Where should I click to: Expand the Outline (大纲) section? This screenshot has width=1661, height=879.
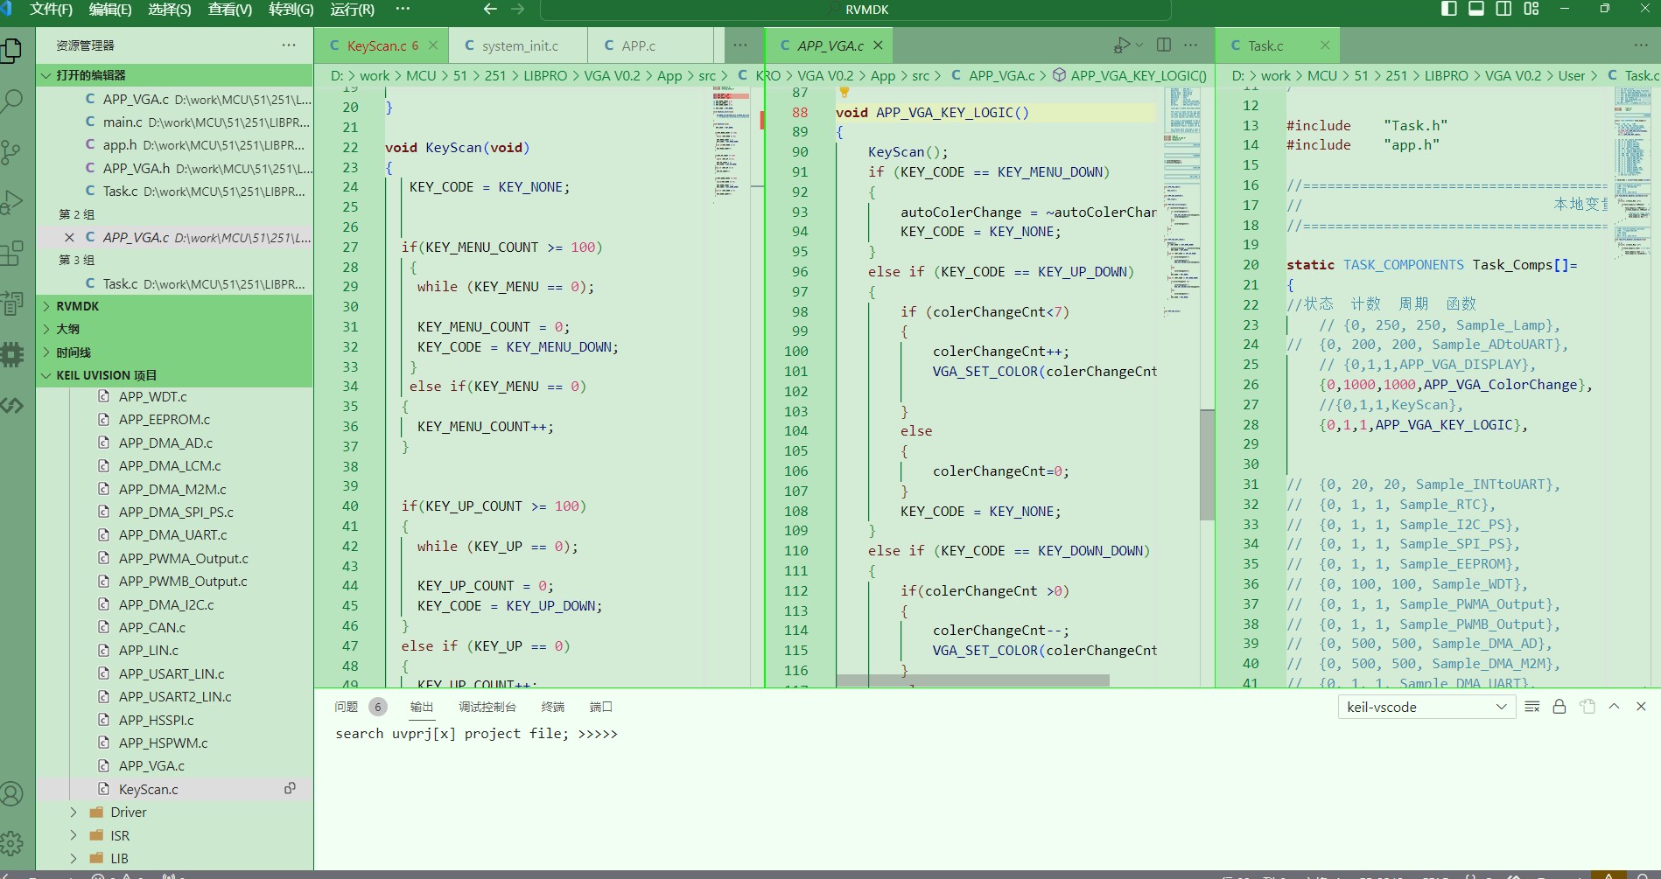[174, 329]
